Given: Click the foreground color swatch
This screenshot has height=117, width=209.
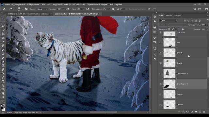Looking at the screenshot, I should tap(2, 108).
